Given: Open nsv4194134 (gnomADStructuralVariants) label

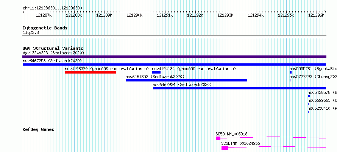Looking at the screenshot, I should pos(194,69).
